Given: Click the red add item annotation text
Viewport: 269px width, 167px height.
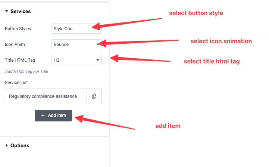Looking at the screenshot, I should pos(168,126).
